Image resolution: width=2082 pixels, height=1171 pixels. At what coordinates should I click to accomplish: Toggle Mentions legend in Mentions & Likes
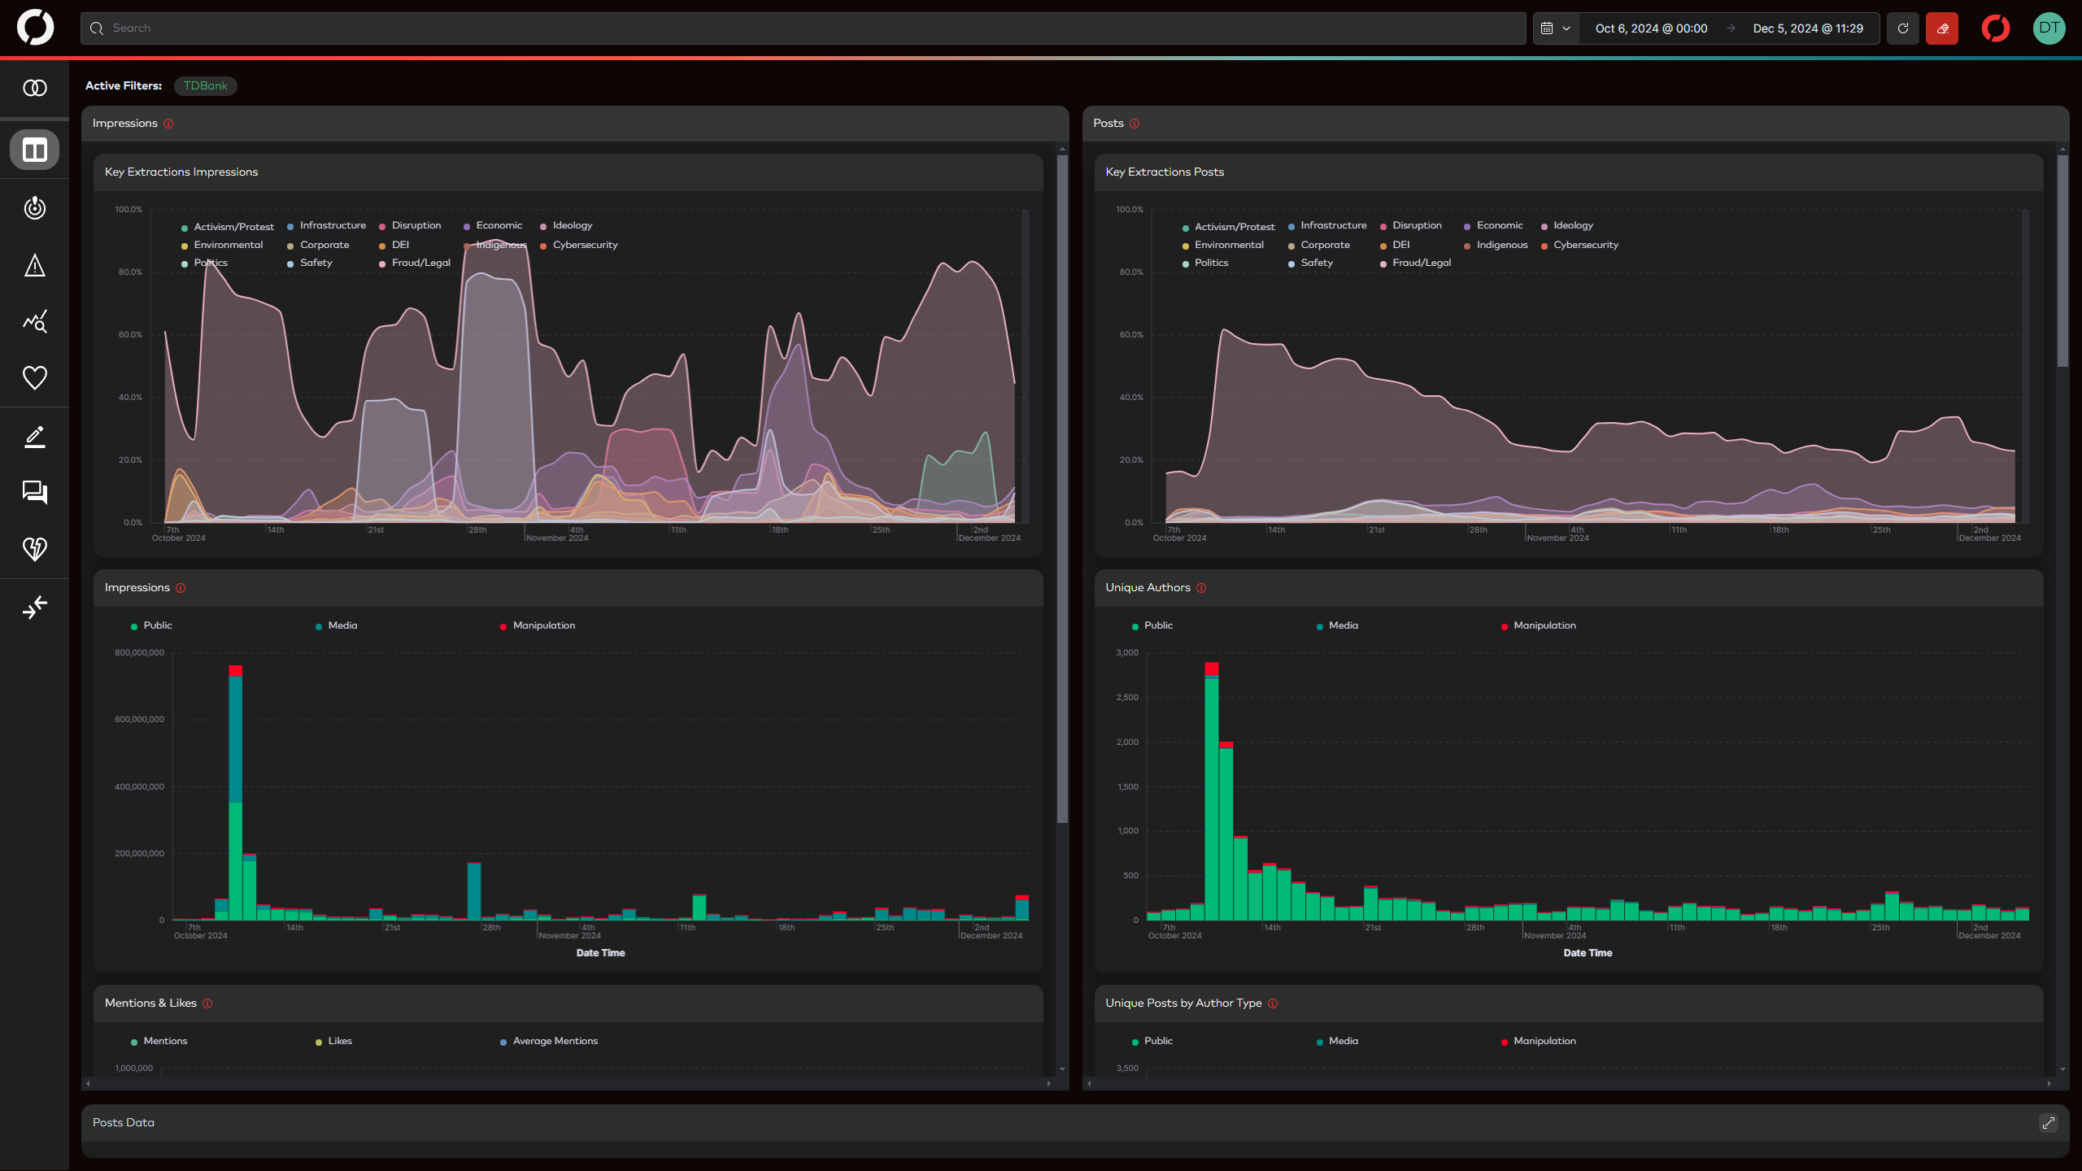pyautogui.click(x=159, y=1041)
